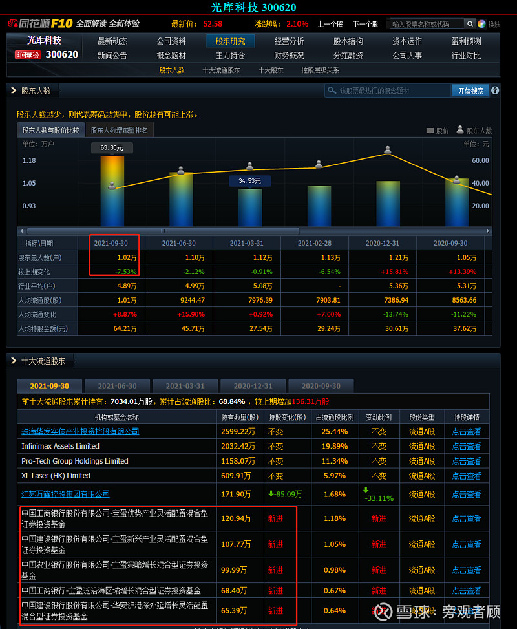Open the 新闻公告 menu
This screenshot has width=517, height=629.
click(112, 56)
